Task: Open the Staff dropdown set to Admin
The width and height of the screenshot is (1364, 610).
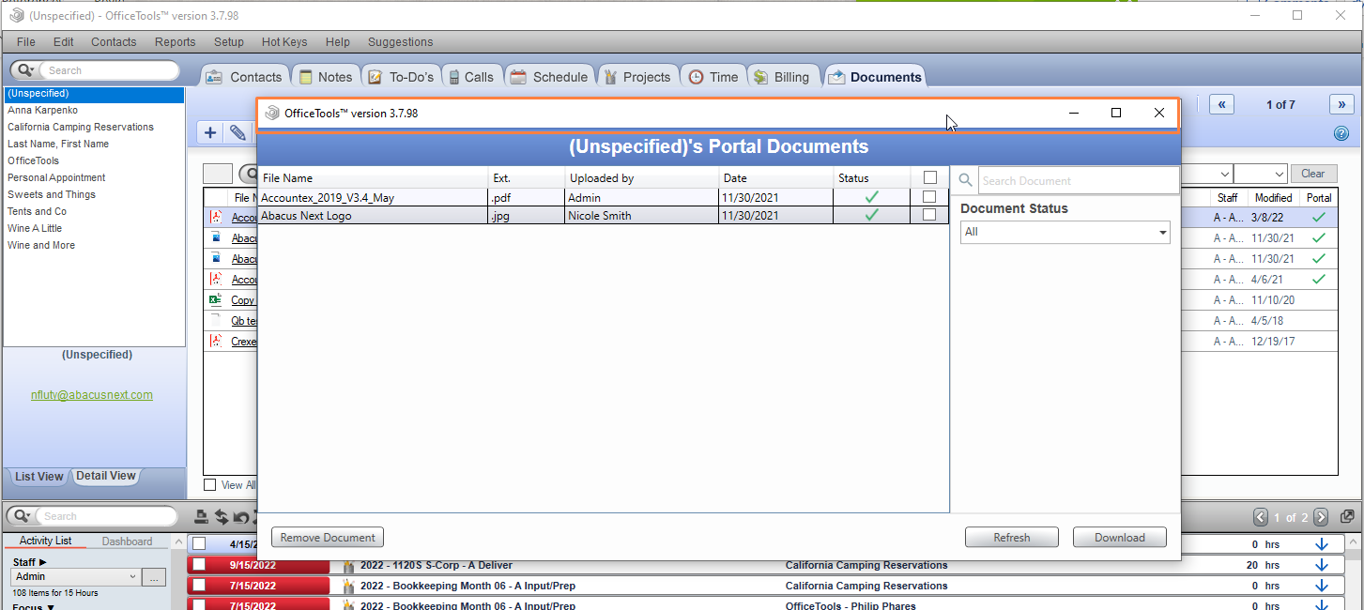Action: [x=76, y=577]
